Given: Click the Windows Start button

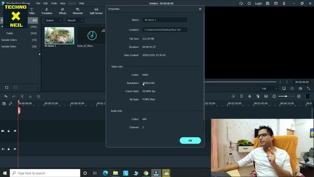Looking at the screenshot, I should coord(5,173).
